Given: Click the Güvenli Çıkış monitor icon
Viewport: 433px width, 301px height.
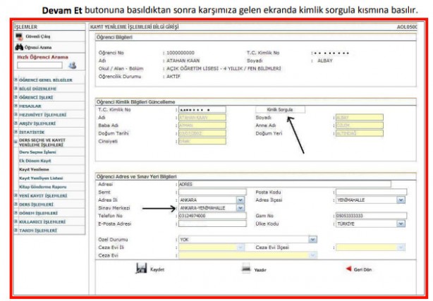Looking at the screenshot, I should coord(19,37).
